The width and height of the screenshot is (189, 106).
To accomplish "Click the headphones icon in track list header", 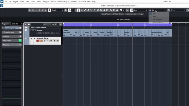I will pos(53,24).
